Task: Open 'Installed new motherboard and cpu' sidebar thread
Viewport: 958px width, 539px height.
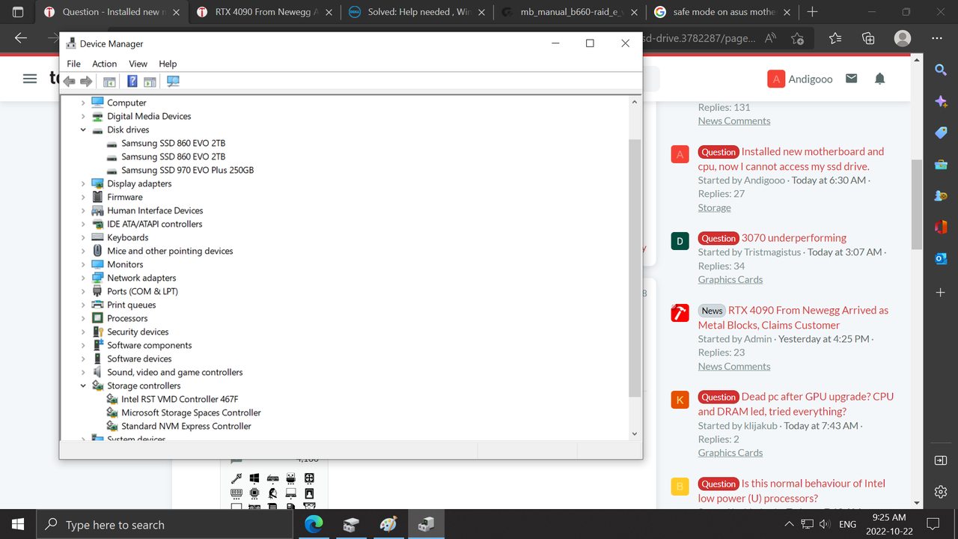Action: pos(791,159)
